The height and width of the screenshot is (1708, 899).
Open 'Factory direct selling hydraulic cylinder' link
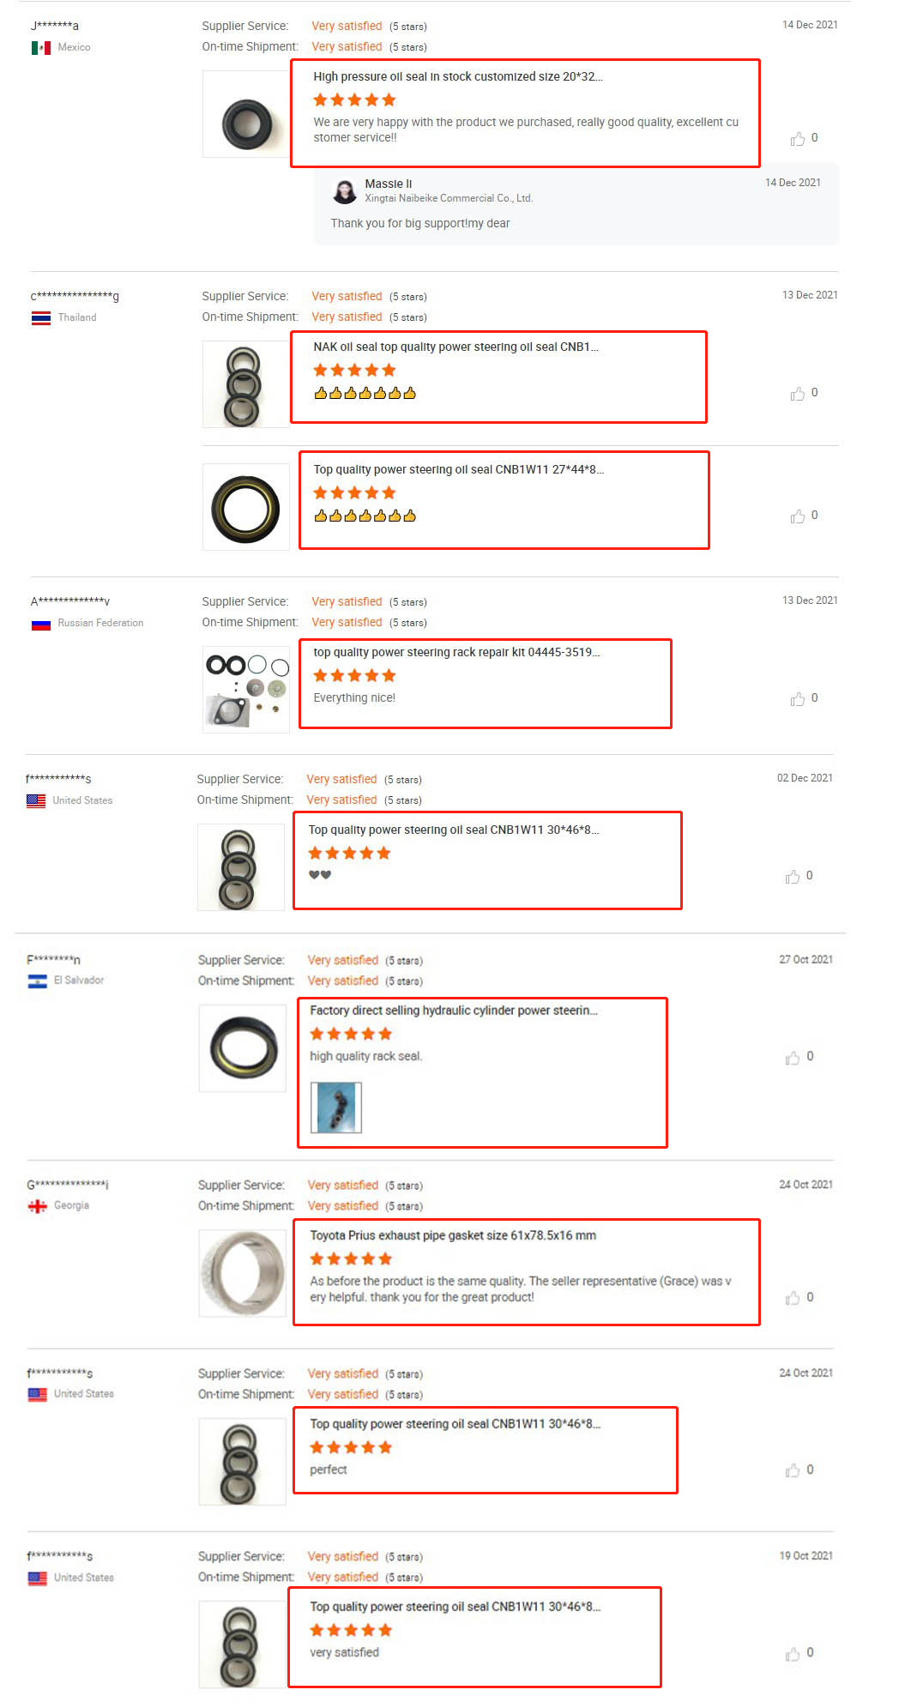[x=454, y=1011]
